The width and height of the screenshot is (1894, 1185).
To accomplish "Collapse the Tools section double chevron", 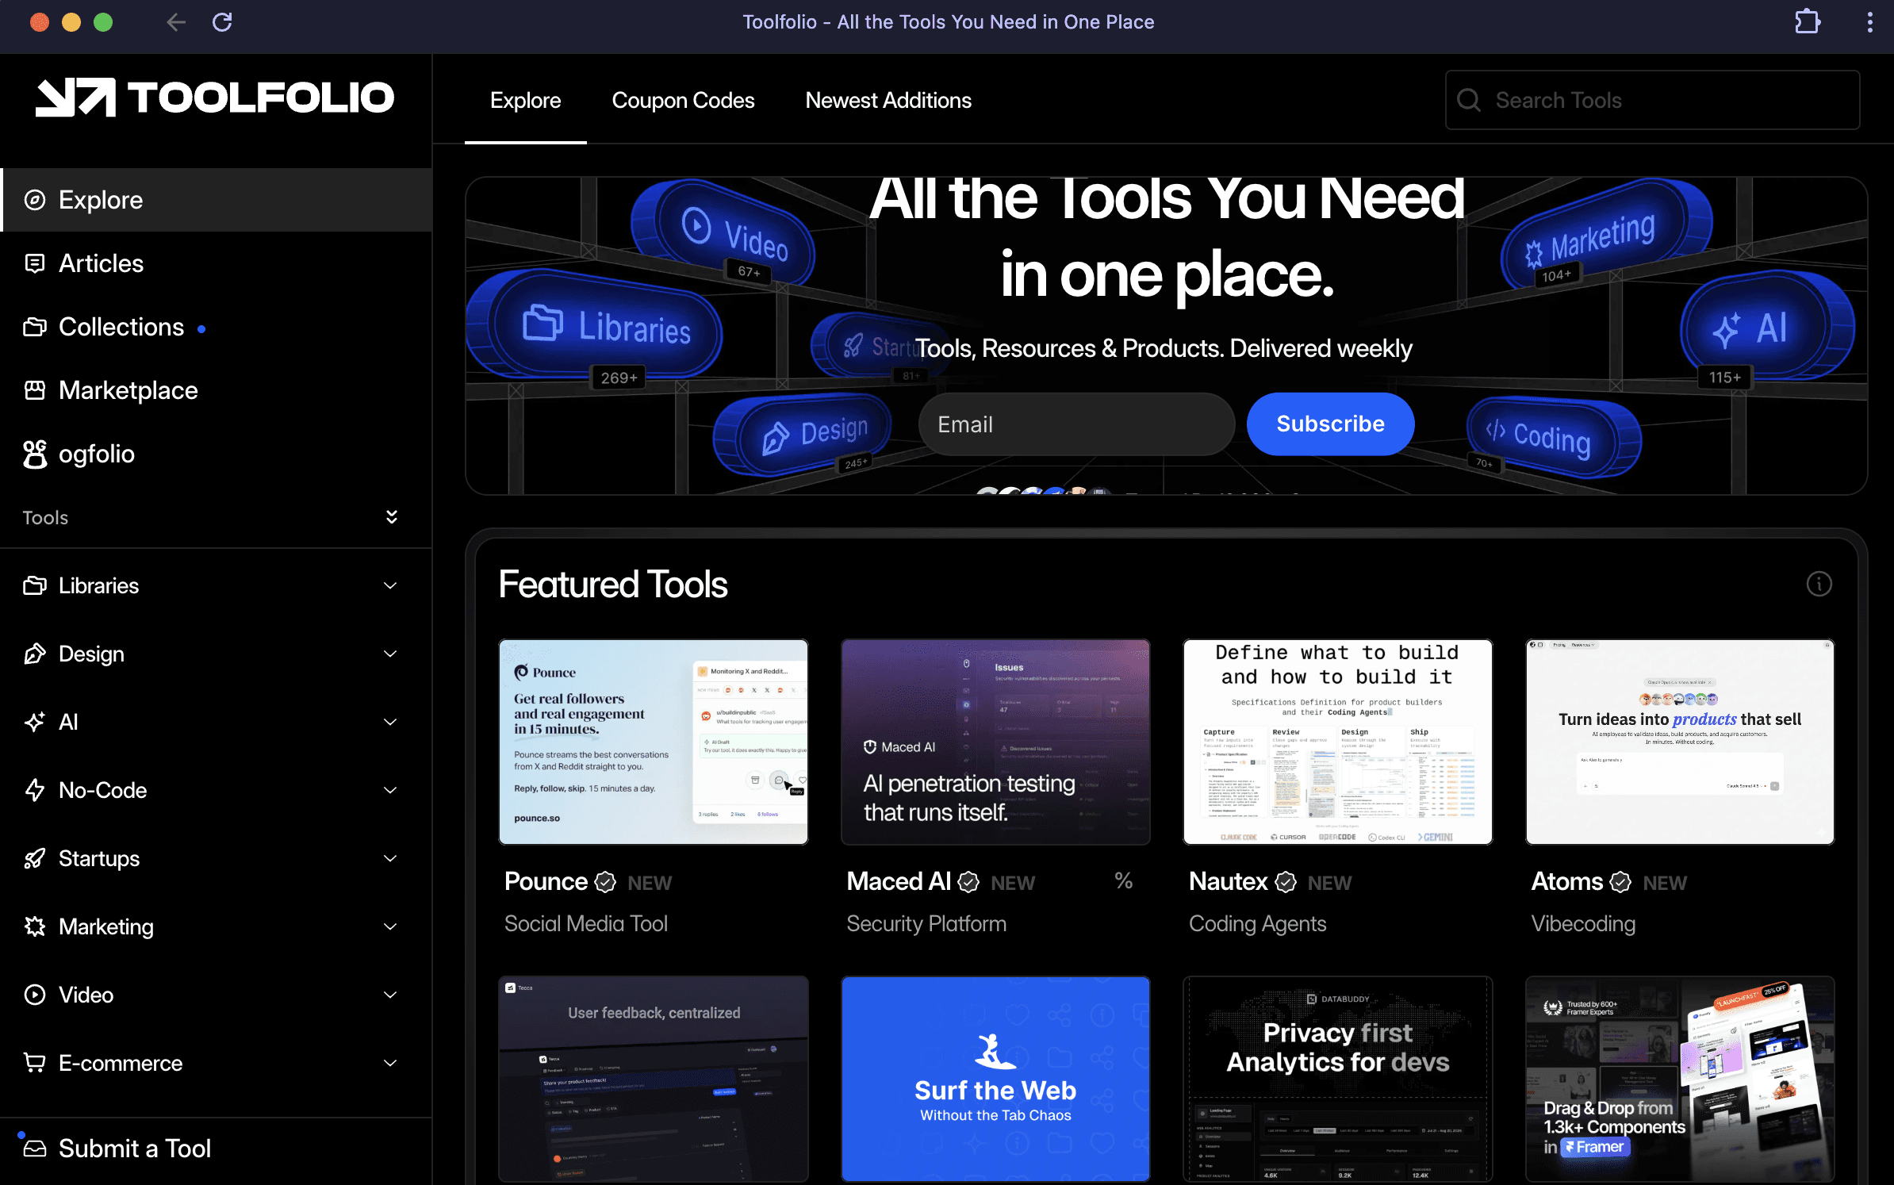I will [x=391, y=517].
